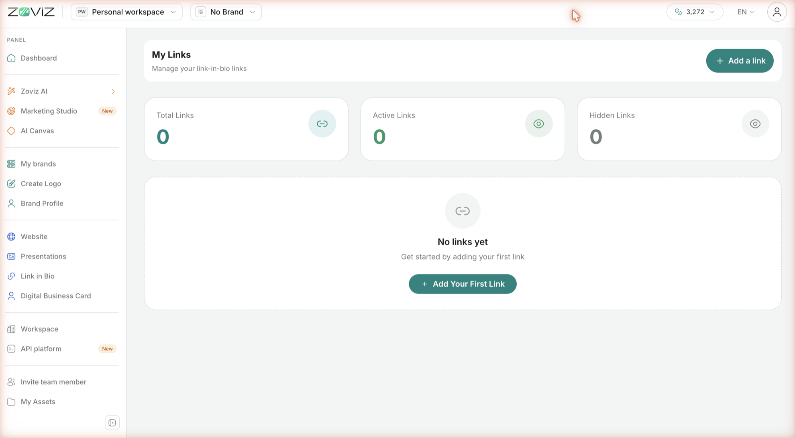The image size is (795, 438).
Task: Open the Personal workspace dropdown
Action: click(126, 12)
